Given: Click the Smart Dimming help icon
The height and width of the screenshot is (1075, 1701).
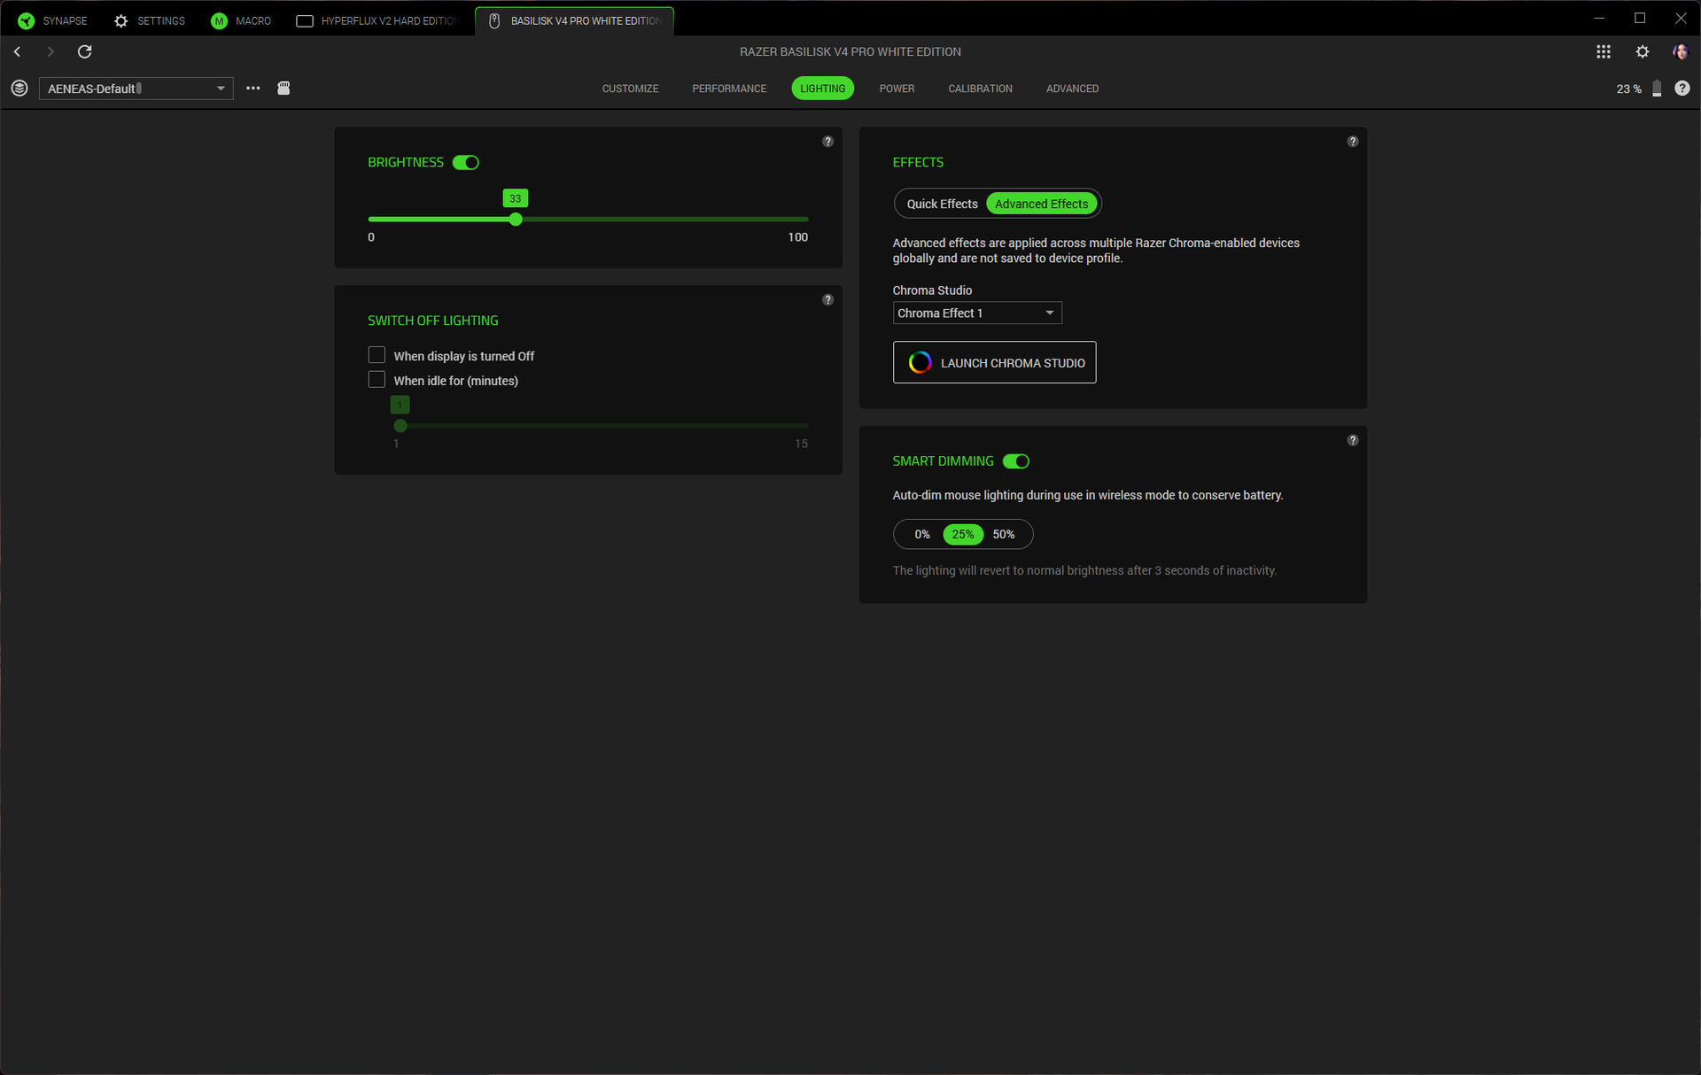Looking at the screenshot, I should (x=1353, y=440).
